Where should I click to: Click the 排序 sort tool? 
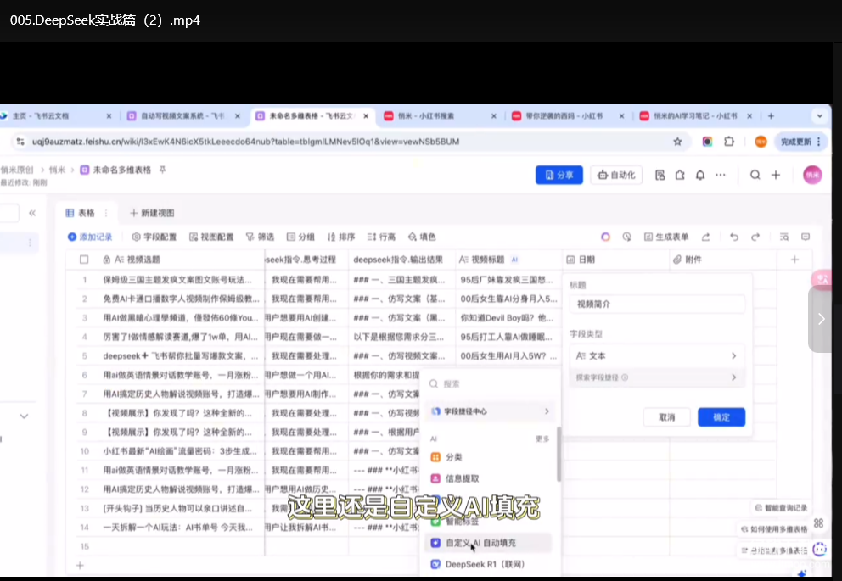pos(340,237)
